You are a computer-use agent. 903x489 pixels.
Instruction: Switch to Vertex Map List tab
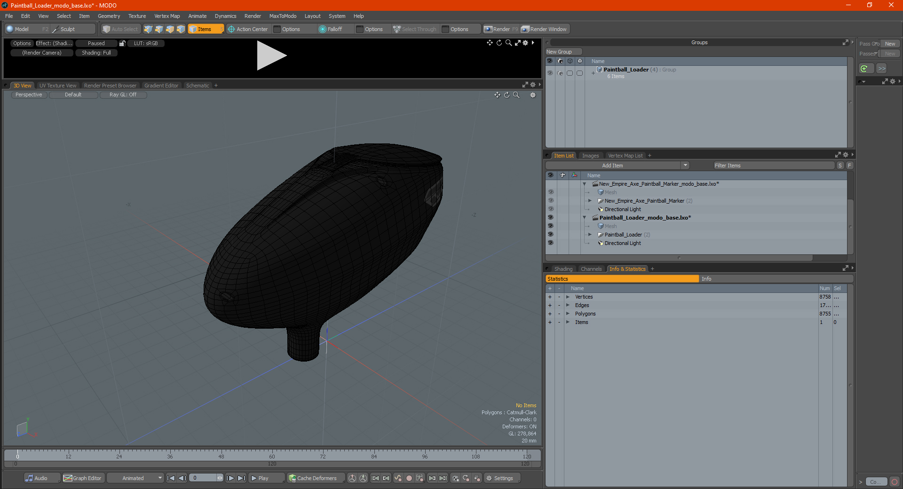coord(625,156)
